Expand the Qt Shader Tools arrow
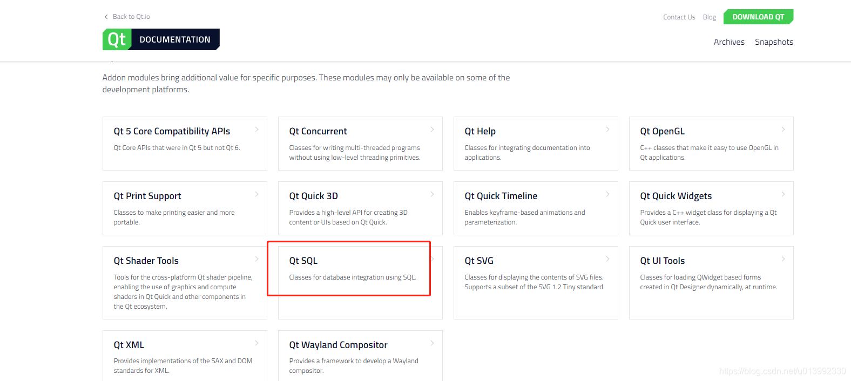This screenshot has height=381, width=851. [256, 259]
